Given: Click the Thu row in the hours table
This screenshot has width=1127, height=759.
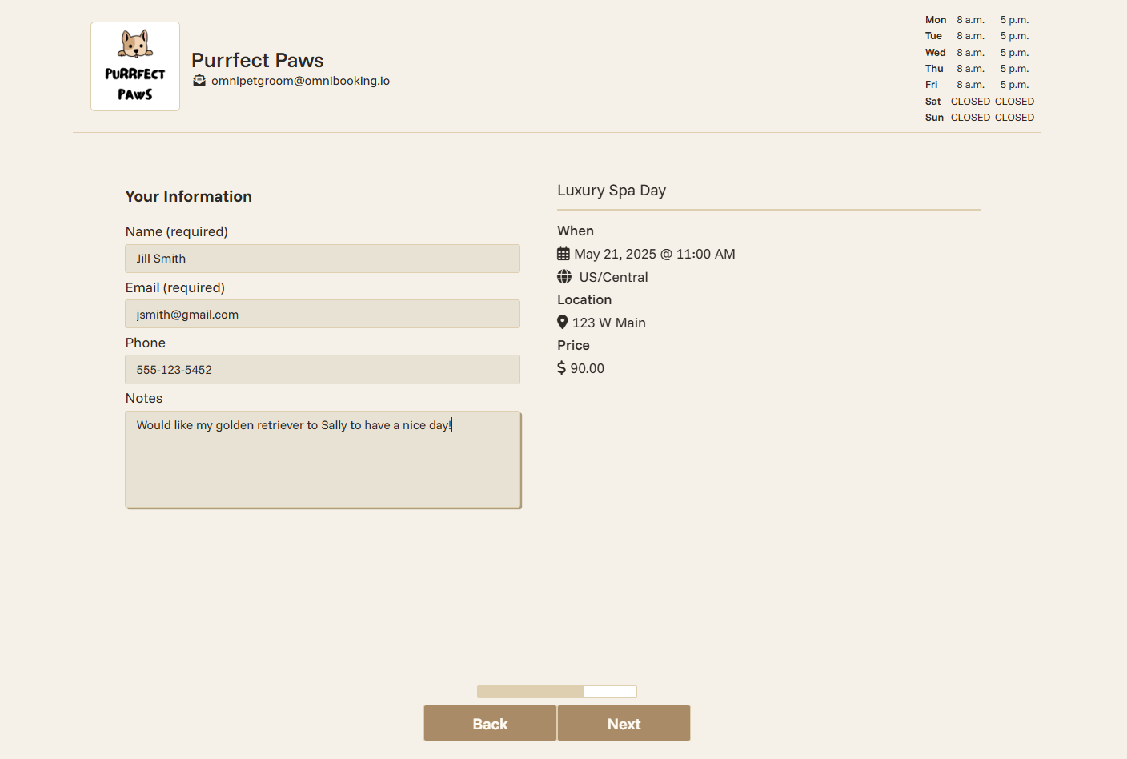Looking at the screenshot, I should (980, 69).
